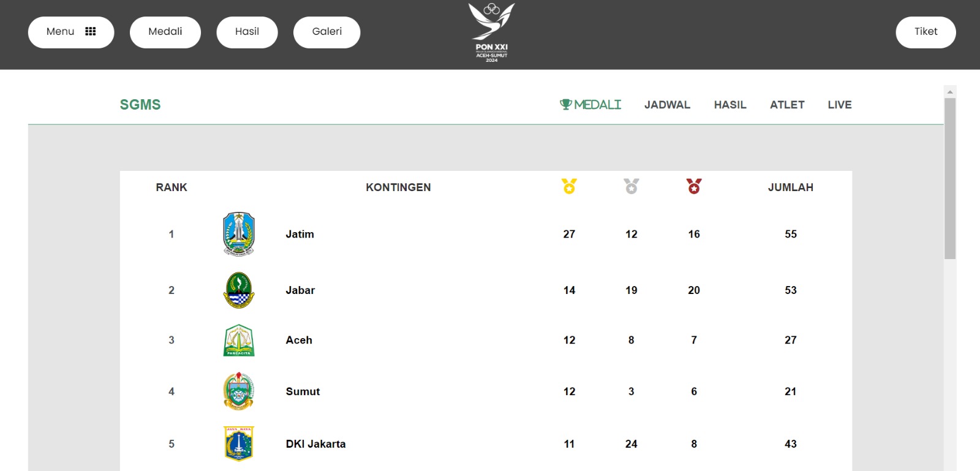The image size is (980, 471).
Task: Go to the Hasil page button
Action: click(x=247, y=32)
